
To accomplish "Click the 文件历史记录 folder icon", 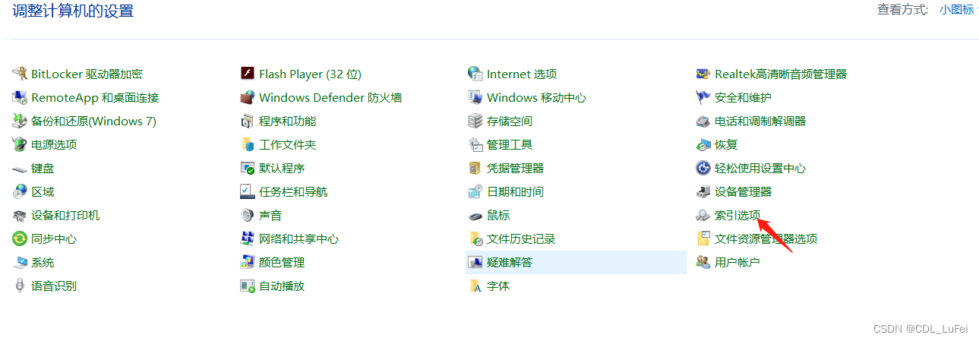I will click(x=475, y=238).
